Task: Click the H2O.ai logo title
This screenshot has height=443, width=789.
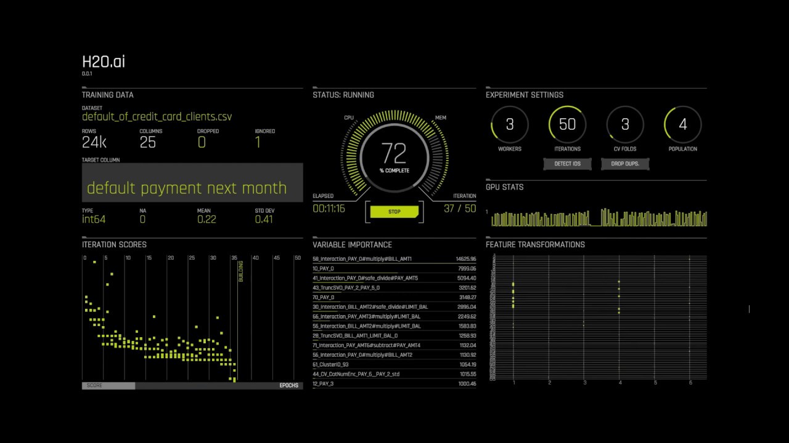Action: point(104,62)
